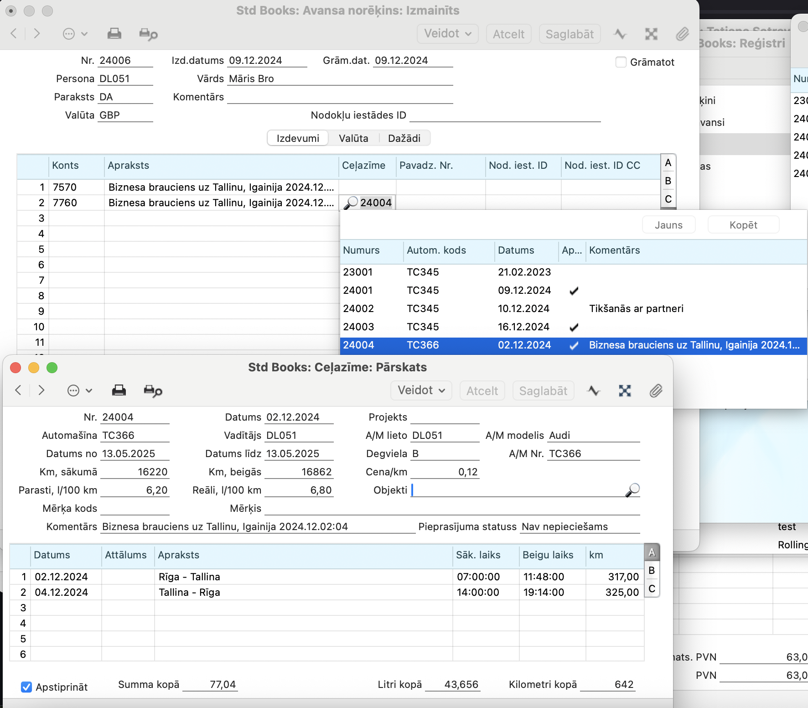This screenshot has width=808, height=708.
Task: Open the actions menu in Ceļazīme window
Action: tap(80, 390)
